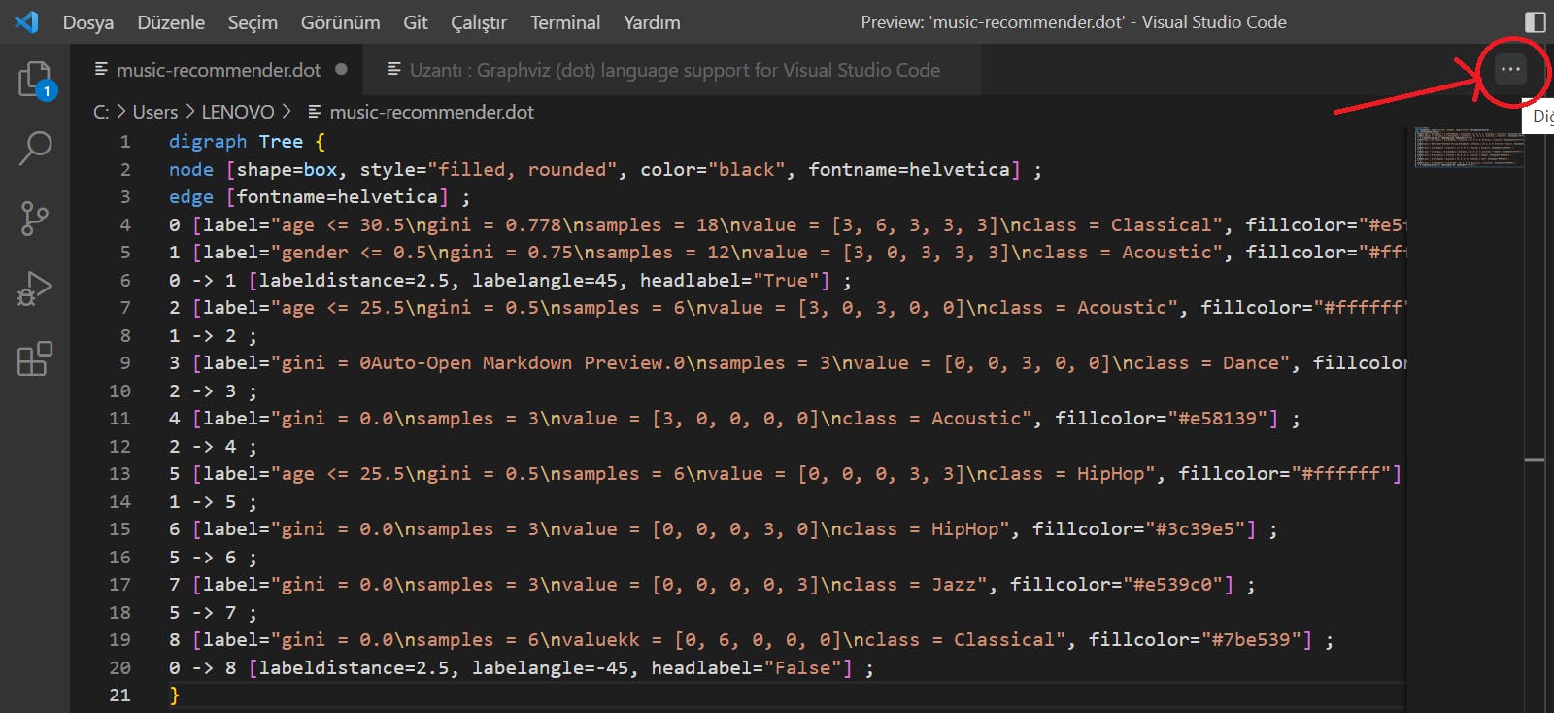Click the 'digraph' keyword on line 1

click(208, 142)
